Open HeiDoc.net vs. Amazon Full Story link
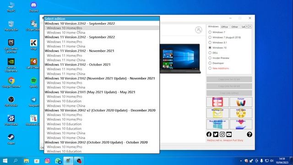 tap(225, 140)
